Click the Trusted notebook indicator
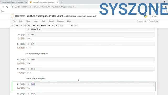The image size is (168, 95). (140, 21)
